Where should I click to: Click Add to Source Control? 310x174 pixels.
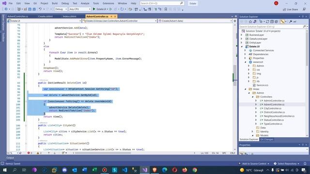pyautogui.click(x=254, y=163)
